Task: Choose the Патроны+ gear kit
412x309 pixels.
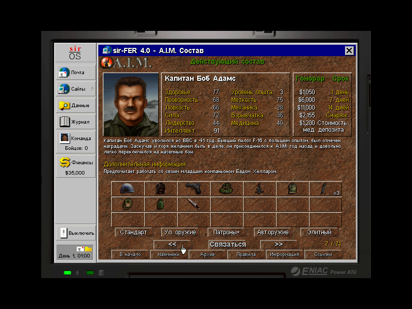Action: pos(226,232)
